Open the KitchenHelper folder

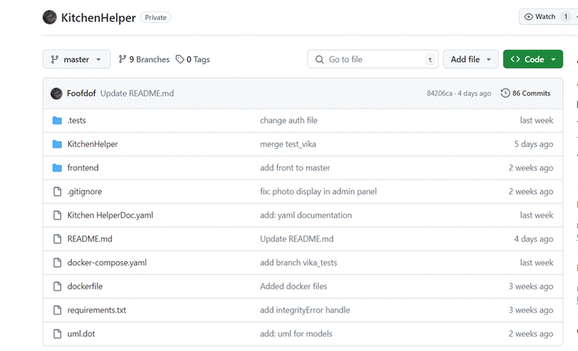pos(93,144)
